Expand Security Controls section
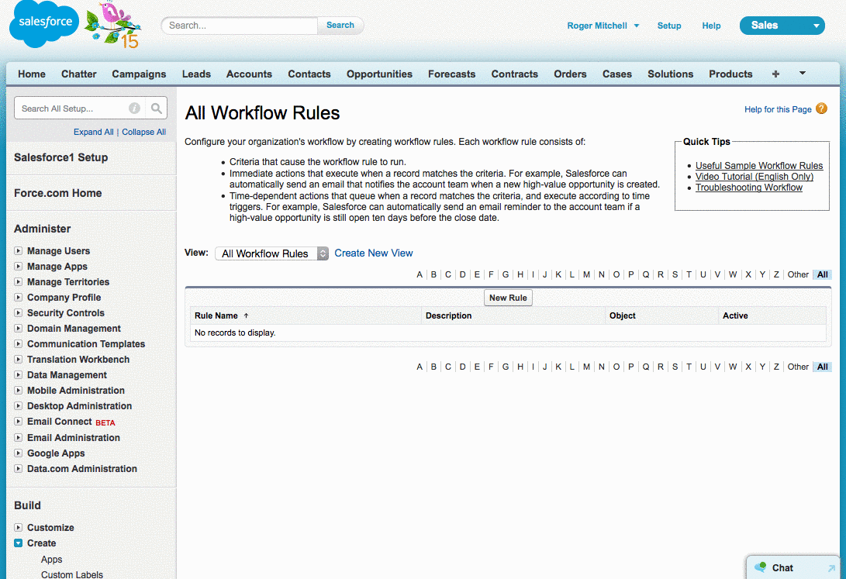Screen dimensions: 846x579 click(19, 312)
